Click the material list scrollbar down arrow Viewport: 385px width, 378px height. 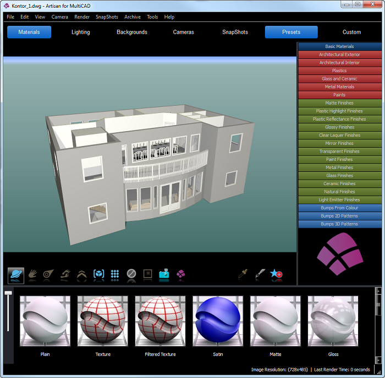pyautogui.click(x=378, y=360)
